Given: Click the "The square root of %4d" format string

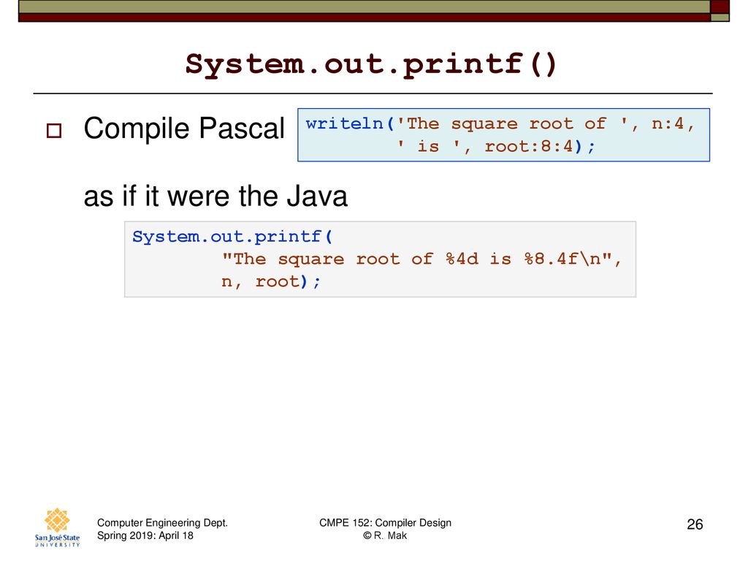Looking at the screenshot, I should (421, 259).
